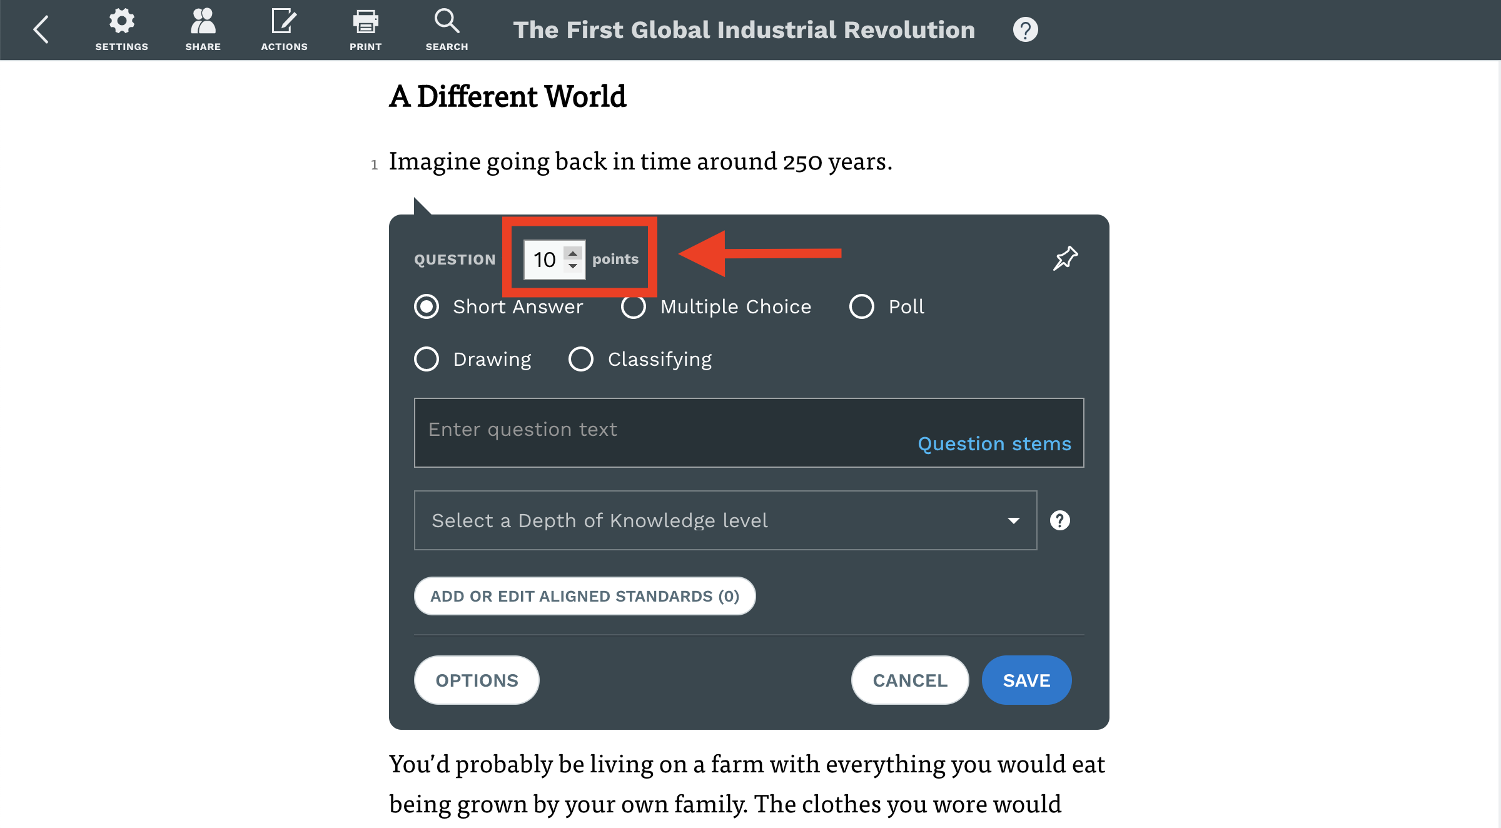Select the Short Answer question type
1501x828 pixels.
[427, 306]
